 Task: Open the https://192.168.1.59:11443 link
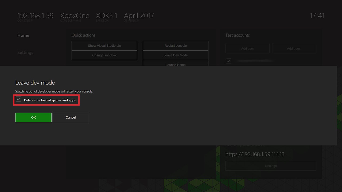pyautogui.click(x=255, y=154)
